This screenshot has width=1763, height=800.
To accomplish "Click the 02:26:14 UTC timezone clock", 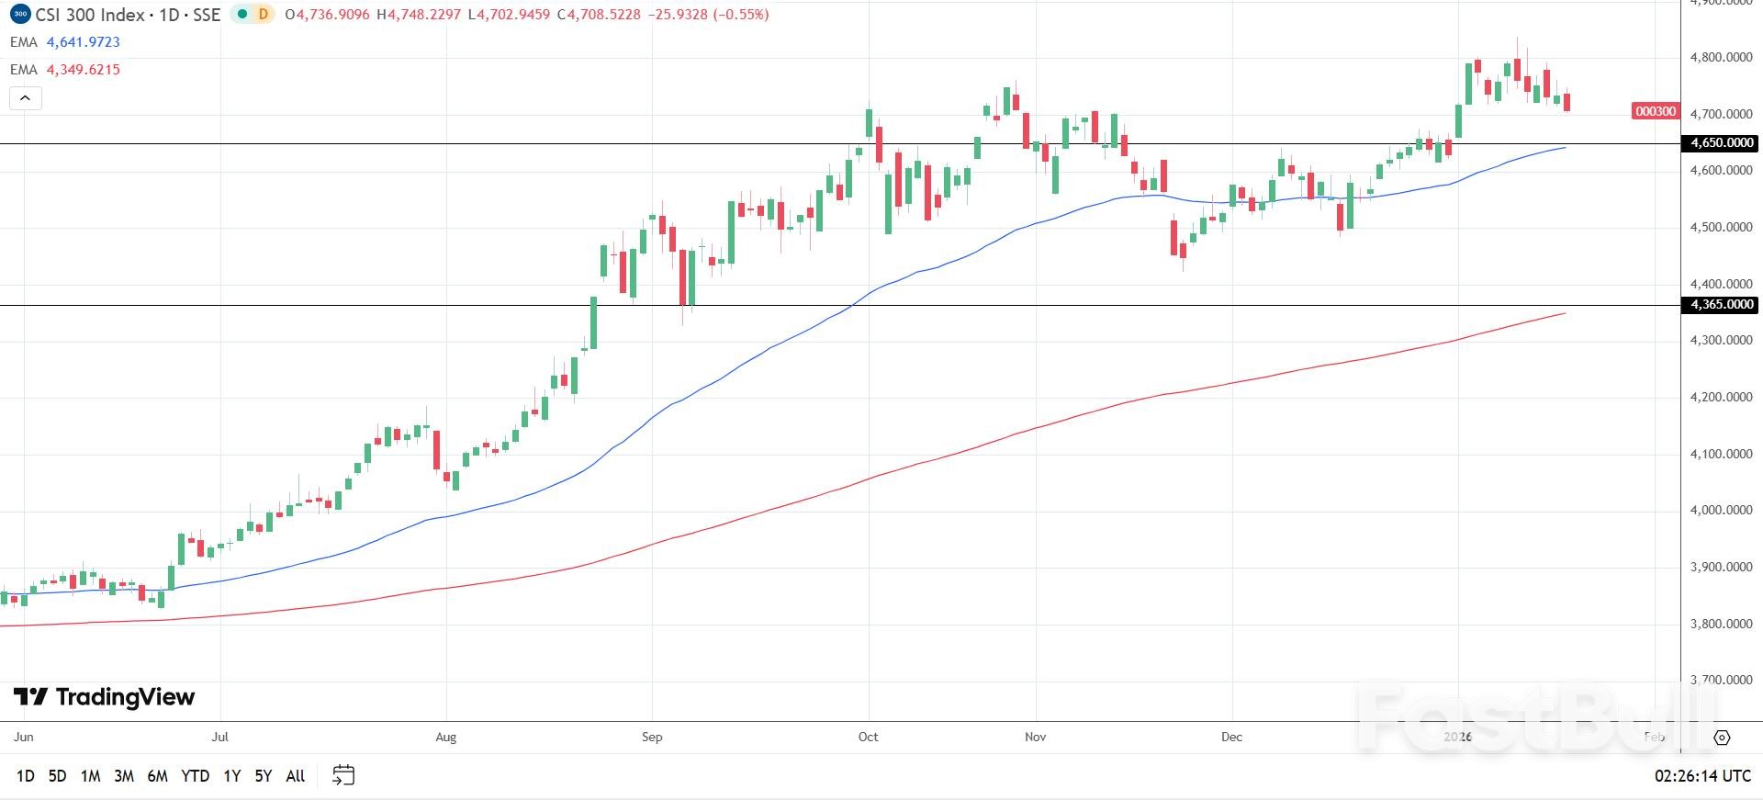I will point(1702,776).
